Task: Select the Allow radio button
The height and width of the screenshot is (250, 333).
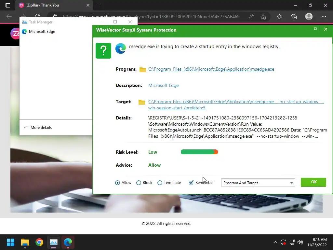Action: pyautogui.click(x=117, y=183)
